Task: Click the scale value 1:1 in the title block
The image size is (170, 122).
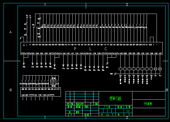Action: [128, 111]
